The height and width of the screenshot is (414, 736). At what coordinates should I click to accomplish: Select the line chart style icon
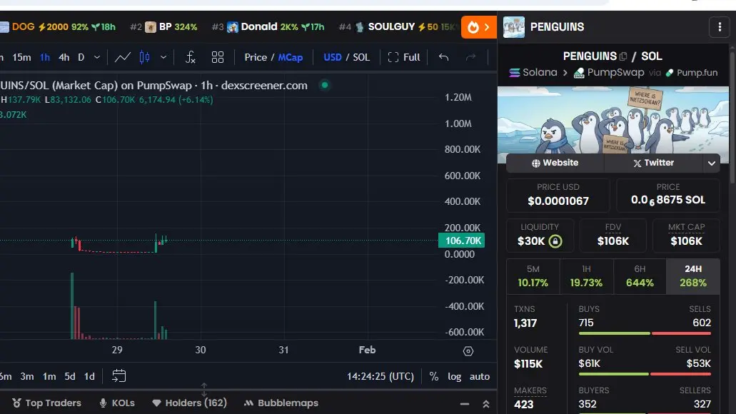123,57
